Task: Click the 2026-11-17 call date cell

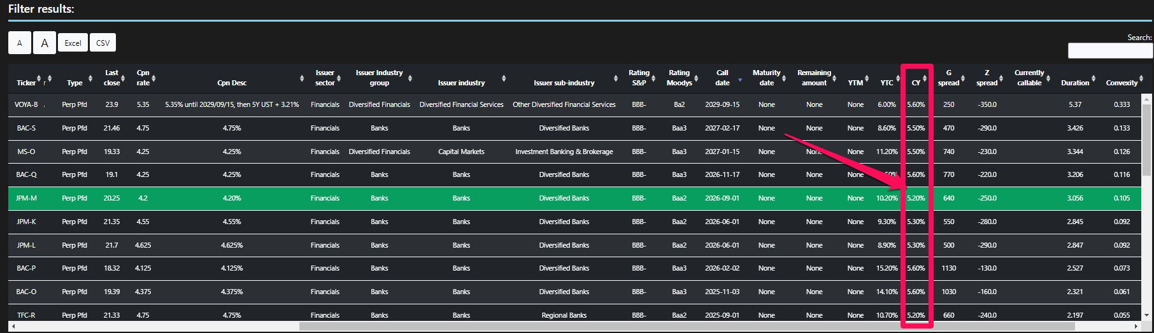Action: pyautogui.click(x=722, y=174)
